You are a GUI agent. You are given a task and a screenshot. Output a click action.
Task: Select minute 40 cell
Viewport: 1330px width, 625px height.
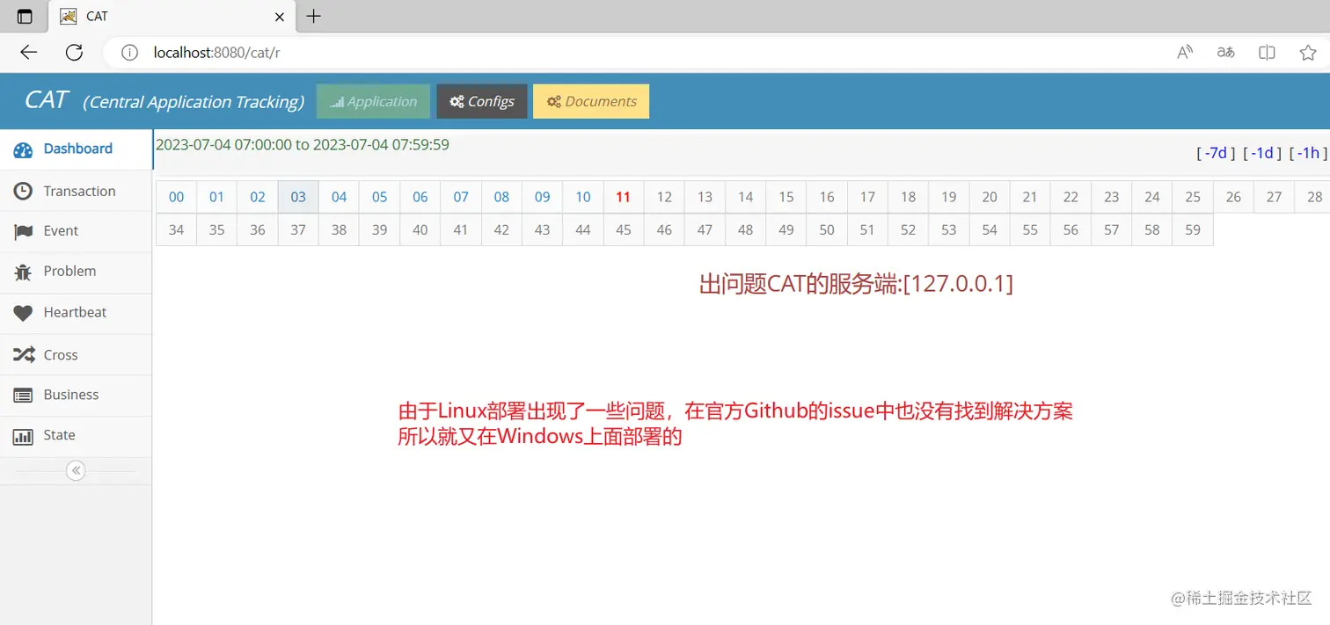(420, 230)
